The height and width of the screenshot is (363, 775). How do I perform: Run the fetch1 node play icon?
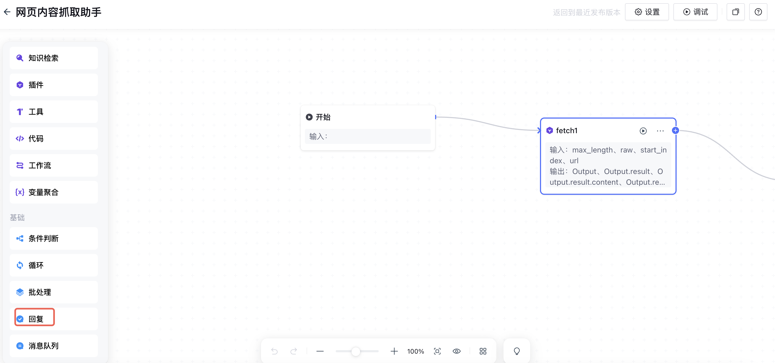[643, 131]
